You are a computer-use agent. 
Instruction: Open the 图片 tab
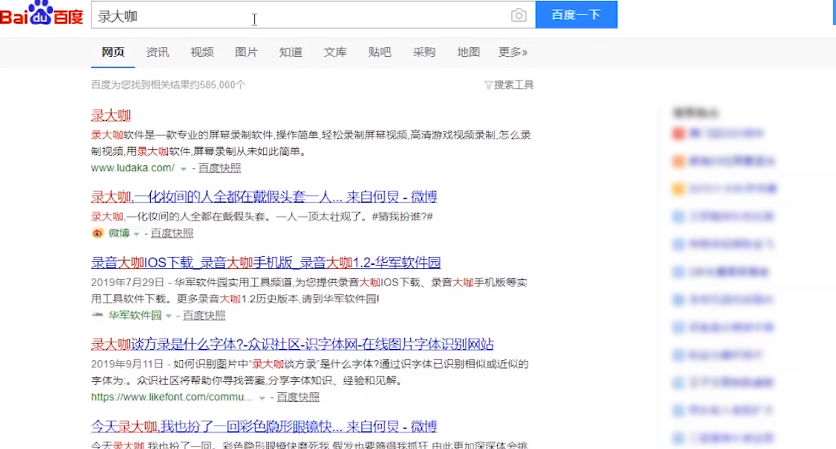pyautogui.click(x=246, y=52)
